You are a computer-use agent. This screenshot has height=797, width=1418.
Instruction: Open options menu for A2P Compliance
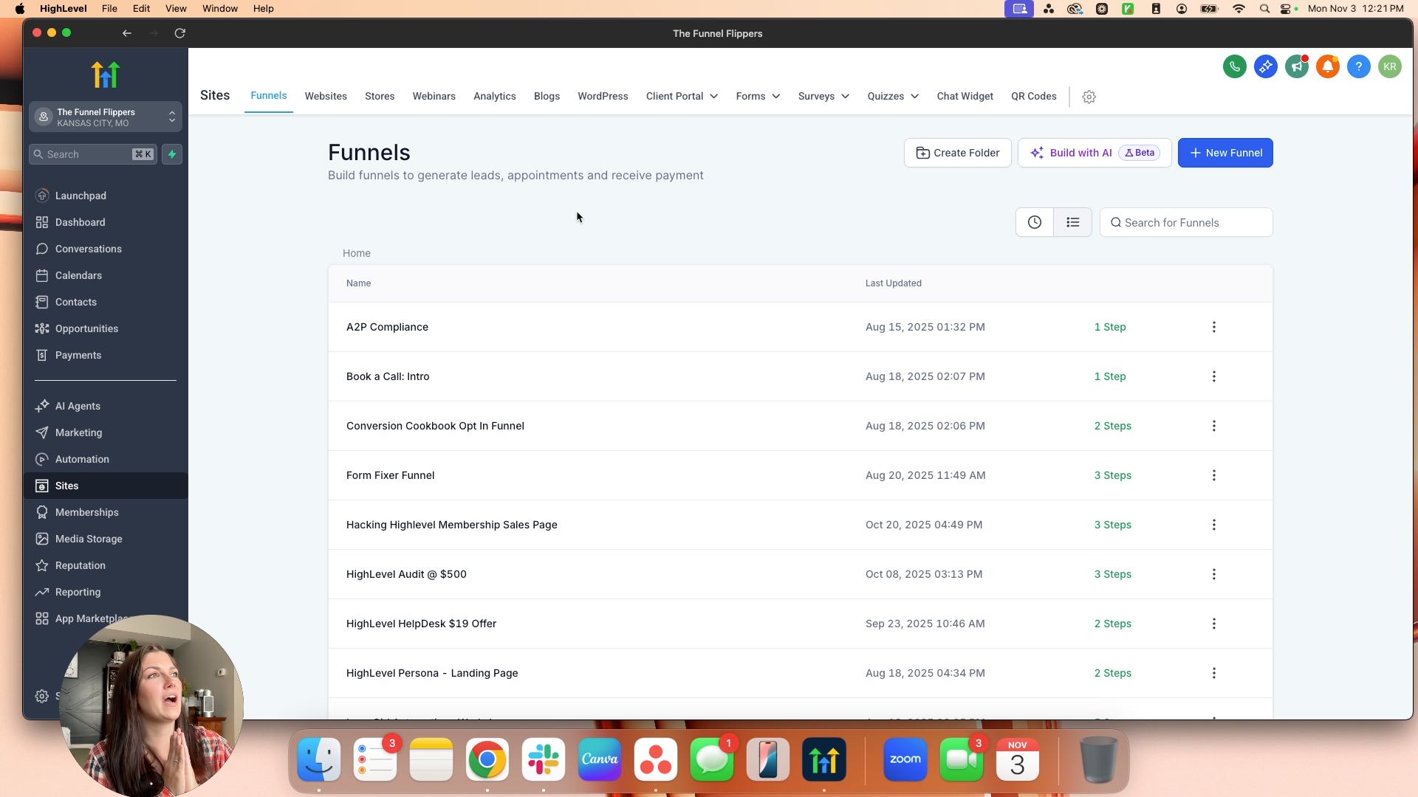click(1213, 327)
